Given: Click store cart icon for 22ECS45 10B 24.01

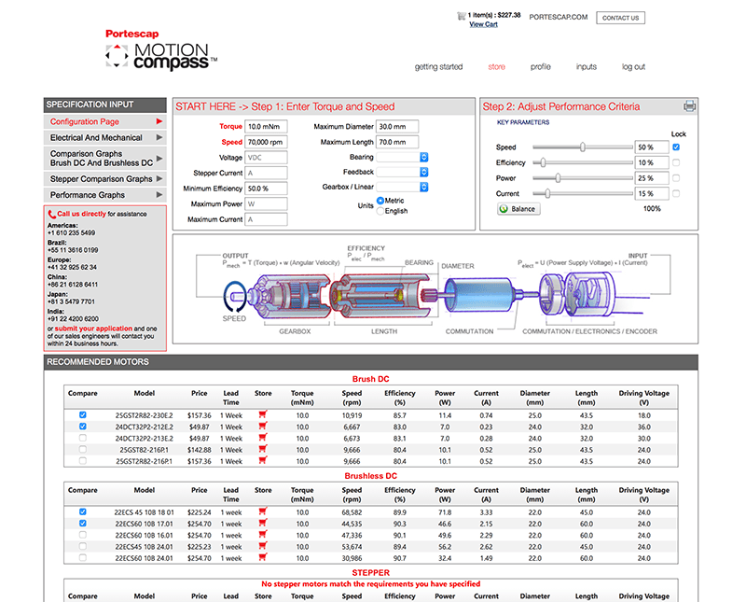Looking at the screenshot, I should [263, 546].
